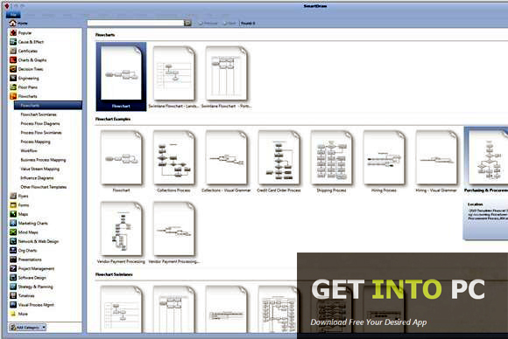Click the Flowchart Swimlanes section heading
The image size is (508, 339).
[114, 274]
